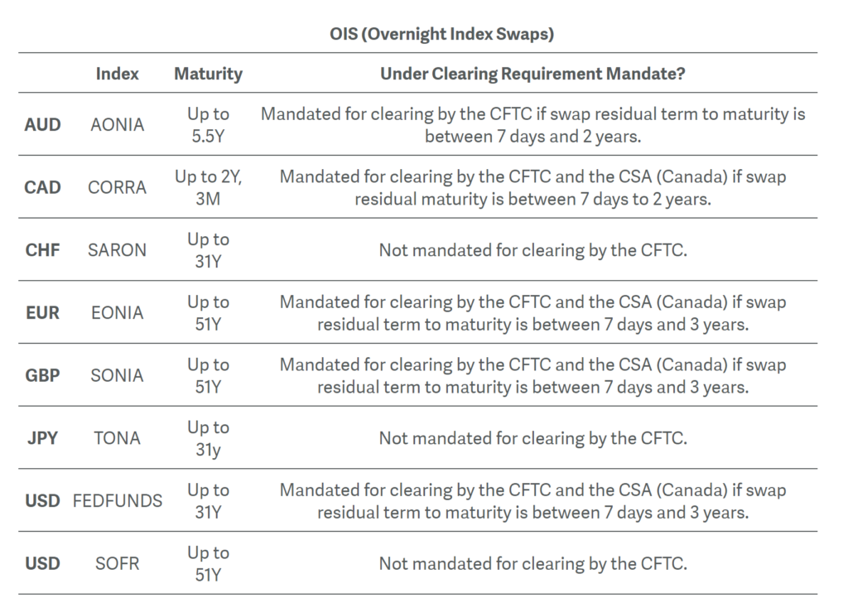Select the Maturity column header

point(208,74)
